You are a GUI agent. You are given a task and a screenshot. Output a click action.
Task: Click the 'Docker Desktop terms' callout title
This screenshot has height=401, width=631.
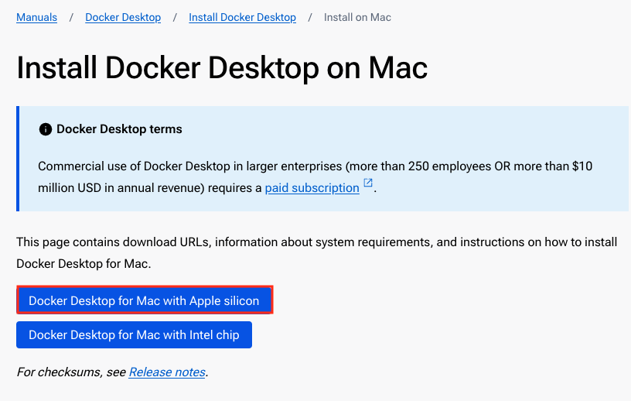[x=119, y=129]
